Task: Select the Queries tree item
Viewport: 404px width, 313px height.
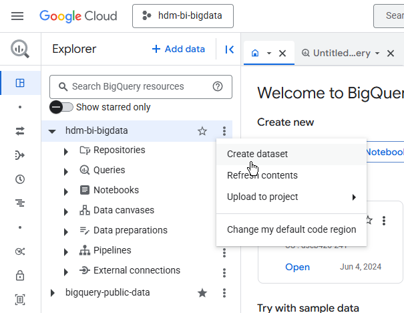Action: pyautogui.click(x=110, y=170)
